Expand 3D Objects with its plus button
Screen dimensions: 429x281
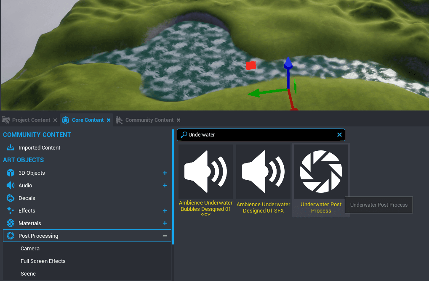[x=165, y=173]
